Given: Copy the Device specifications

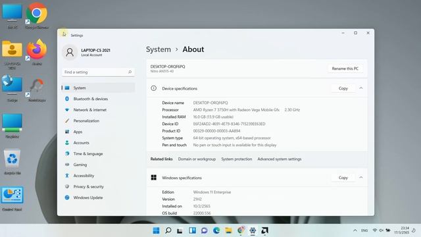Looking at the screenshot, I should coord(343,88).
